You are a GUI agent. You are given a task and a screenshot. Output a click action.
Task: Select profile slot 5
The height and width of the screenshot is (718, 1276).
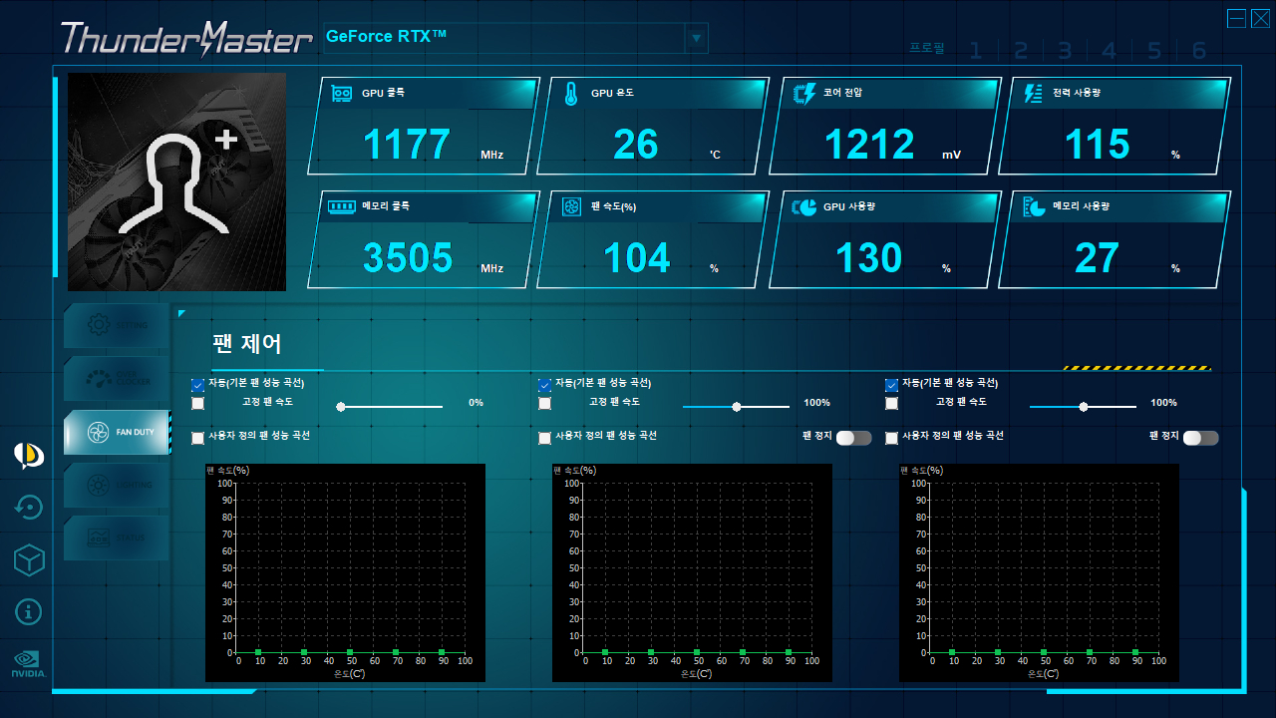(x=1154, y=51)
